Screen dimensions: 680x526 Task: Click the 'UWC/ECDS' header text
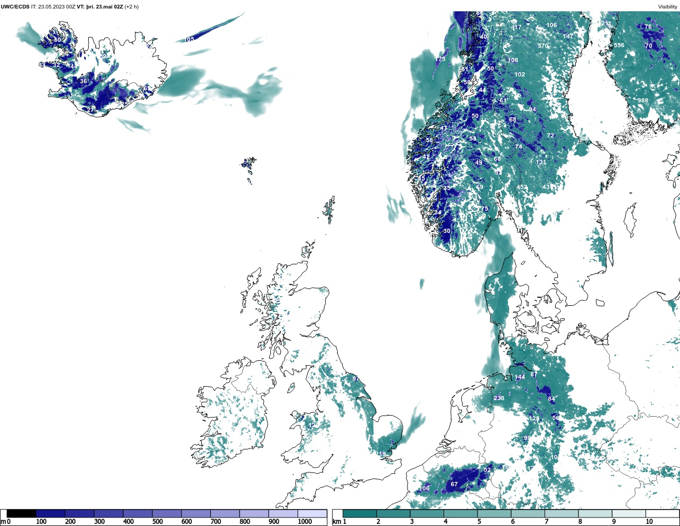click(15, 7)
